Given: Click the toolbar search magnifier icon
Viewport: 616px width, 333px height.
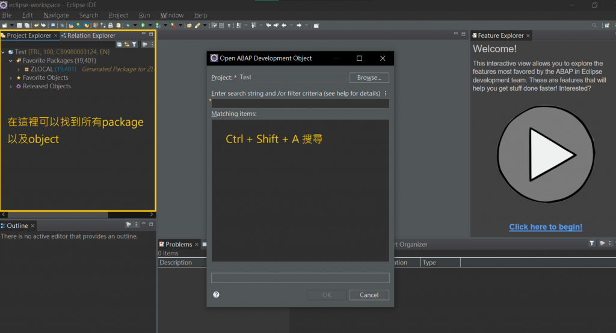Looking at the screenshot, I should pyautogui.click(x=594, y=25).
